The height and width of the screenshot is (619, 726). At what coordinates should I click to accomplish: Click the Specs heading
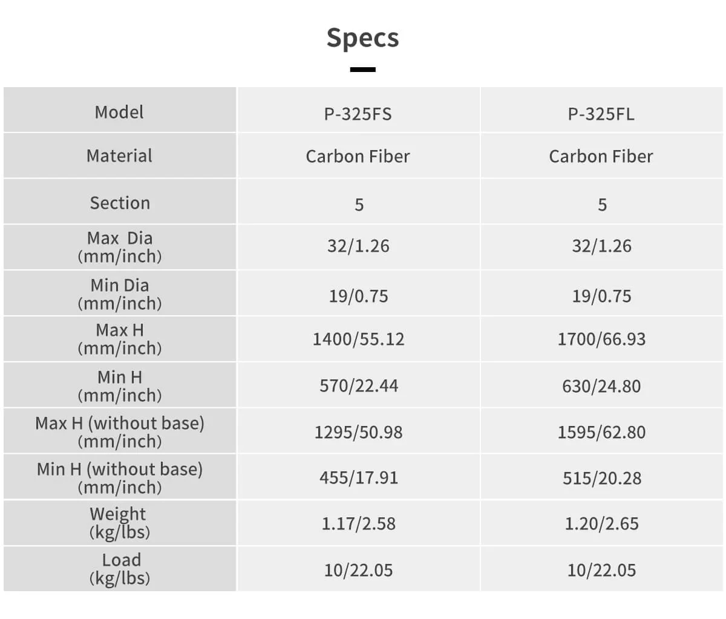(x=362, y=38)
